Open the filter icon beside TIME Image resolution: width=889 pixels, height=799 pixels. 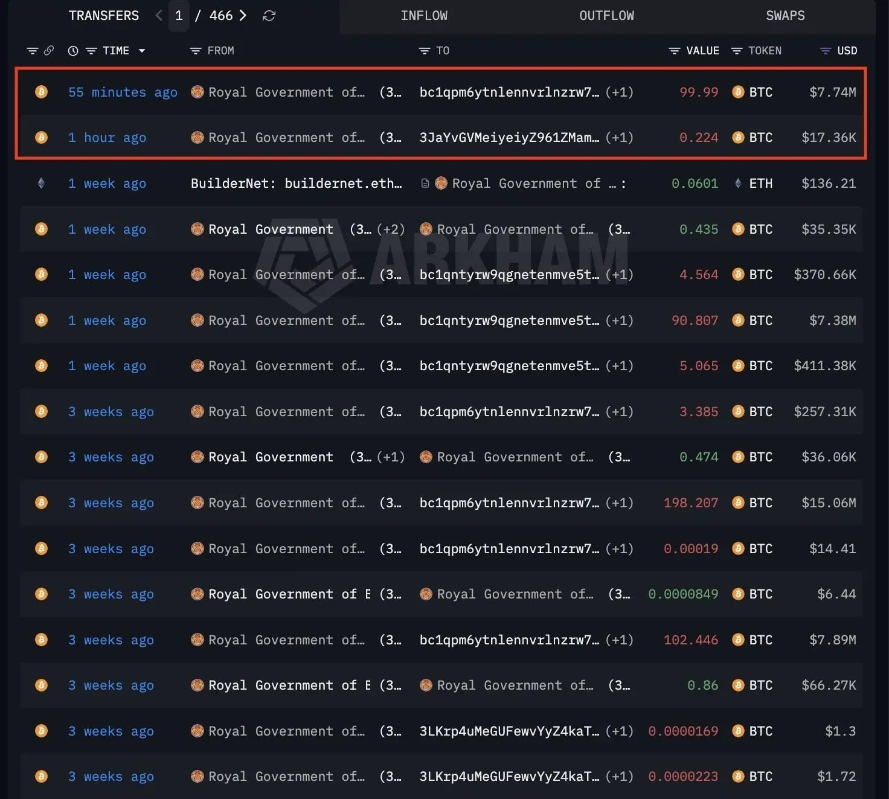click(91, 51)
